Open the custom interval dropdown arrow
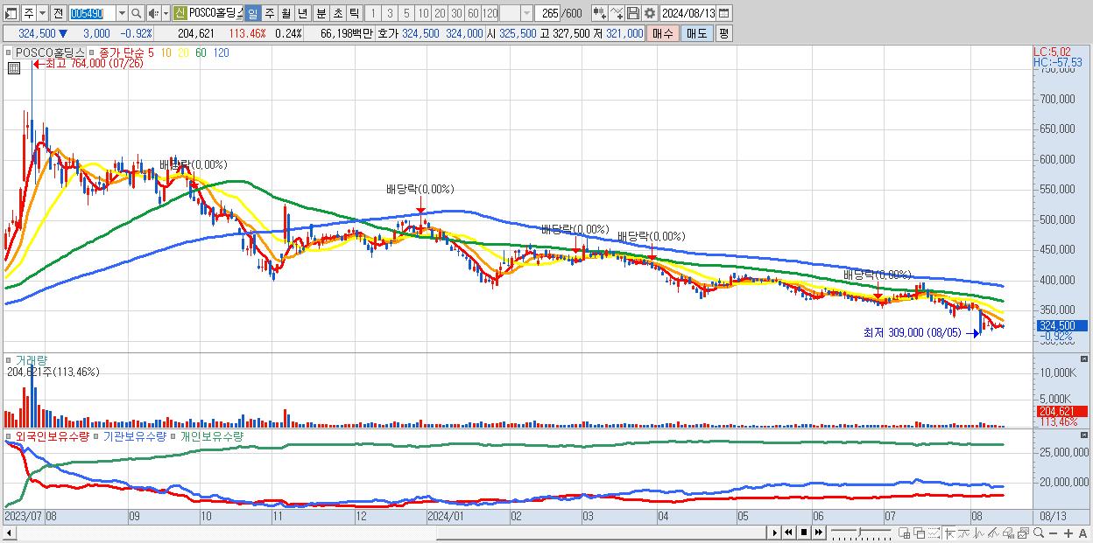 tap(526, 13)
